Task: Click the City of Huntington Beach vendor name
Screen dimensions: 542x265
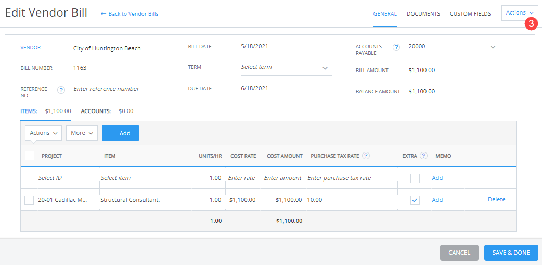Action: (x=107, y=48)
